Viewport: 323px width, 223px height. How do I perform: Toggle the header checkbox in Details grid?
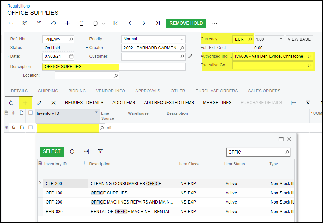31,113
